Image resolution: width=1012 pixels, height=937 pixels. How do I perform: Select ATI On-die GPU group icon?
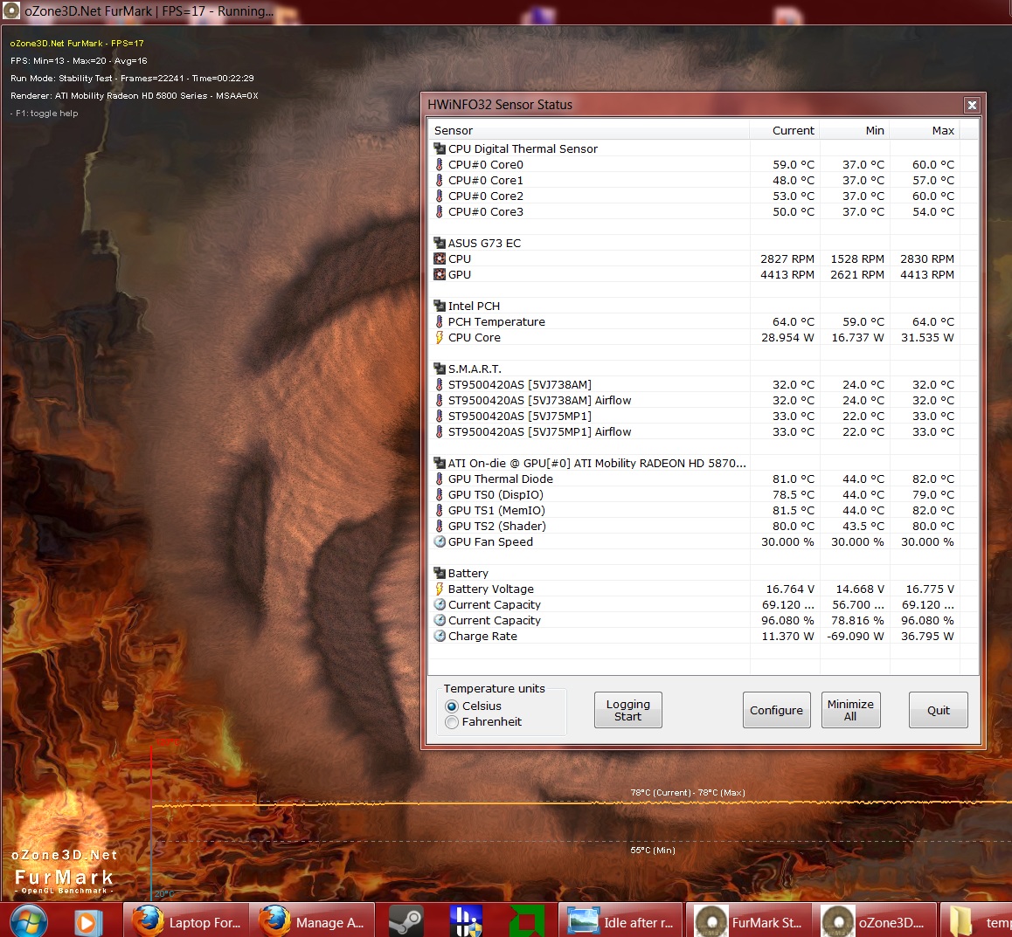[x=440, y=463]
